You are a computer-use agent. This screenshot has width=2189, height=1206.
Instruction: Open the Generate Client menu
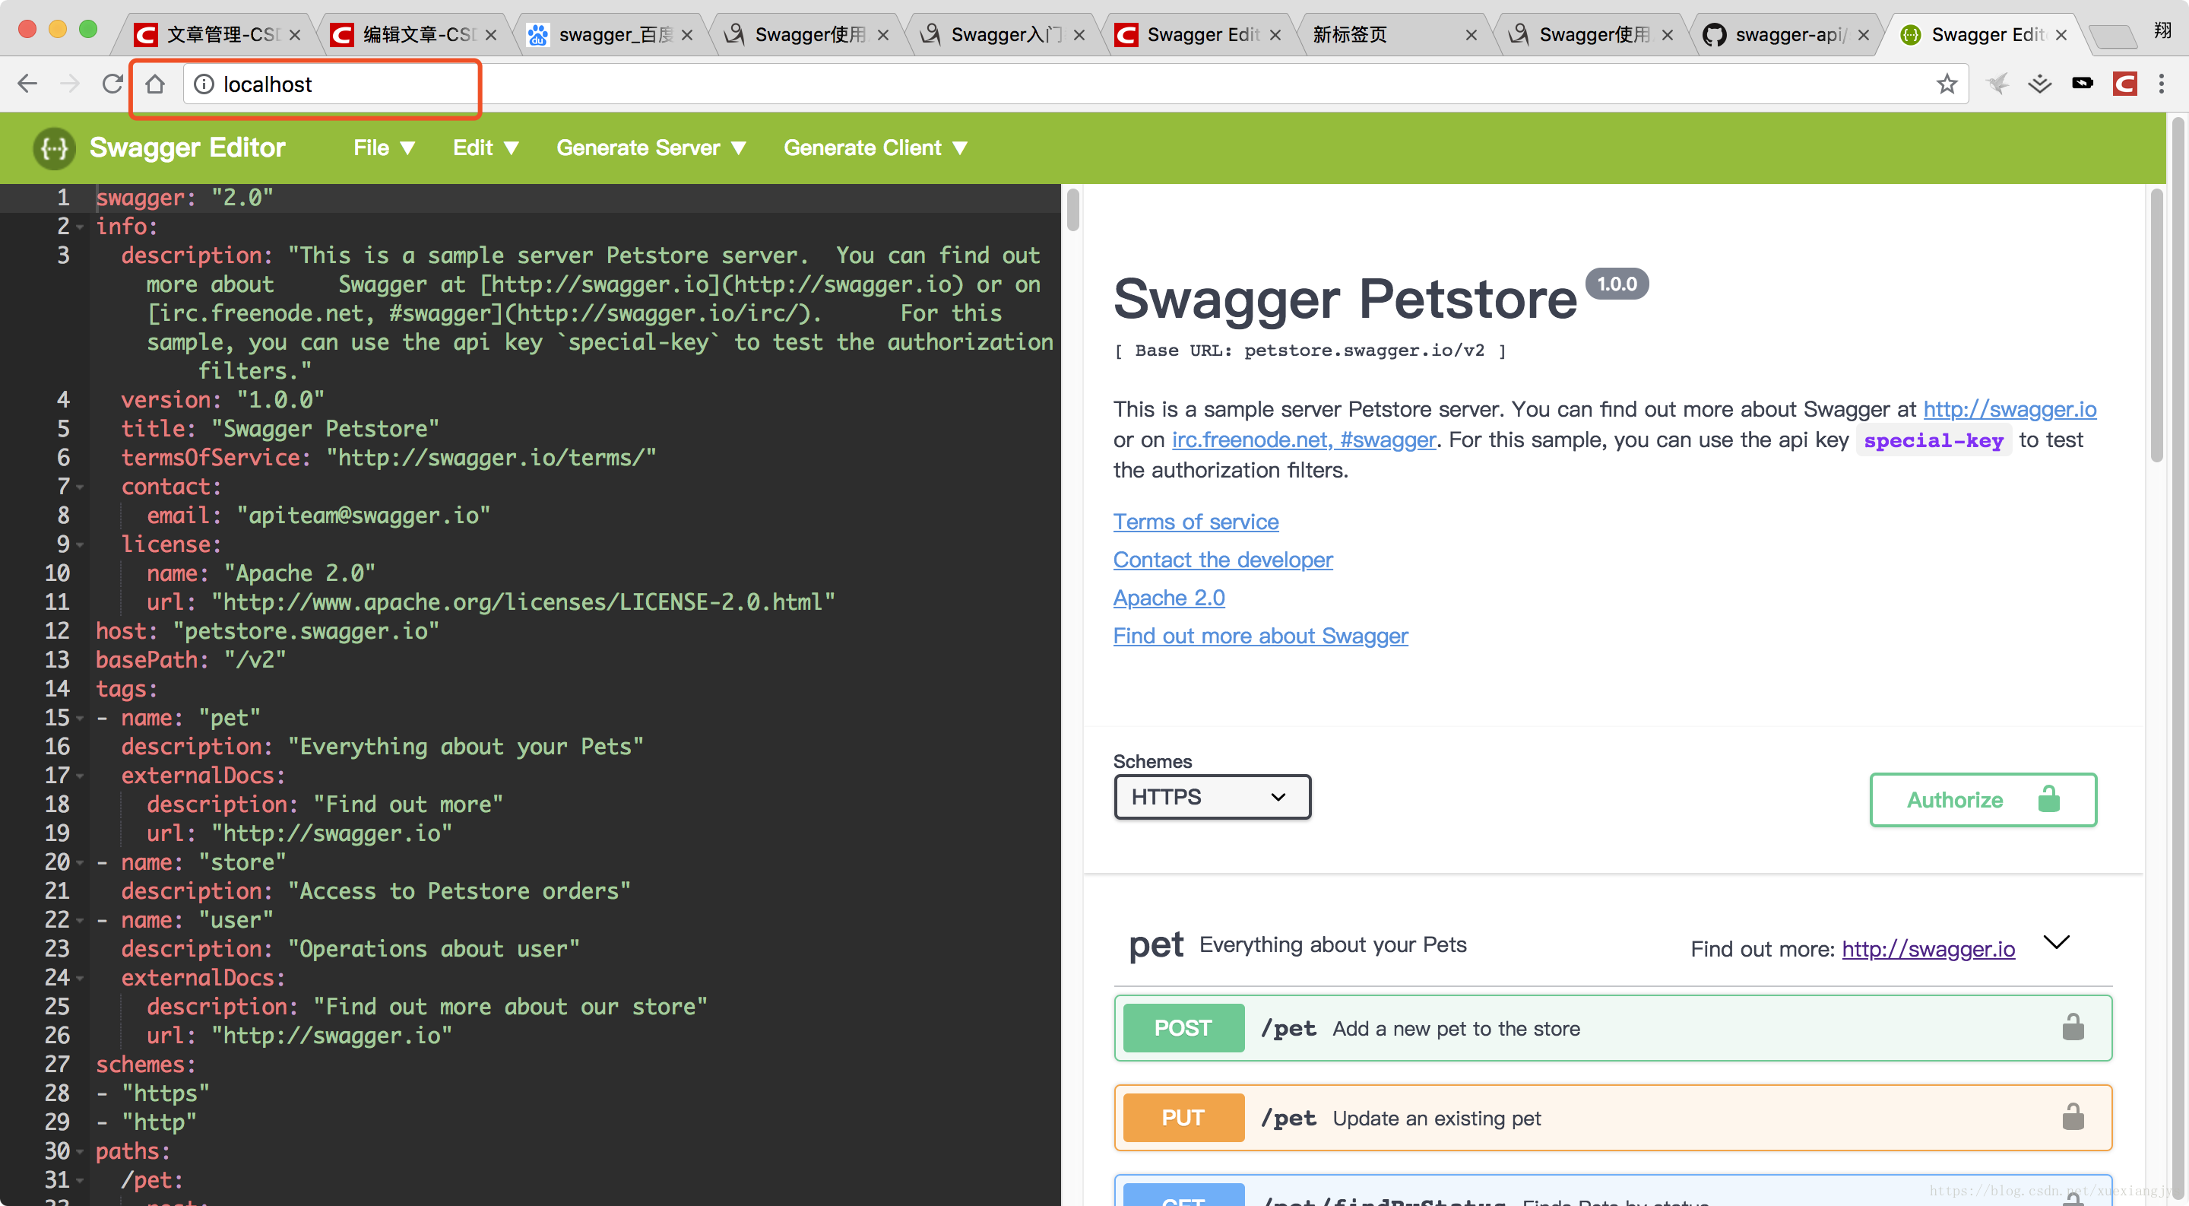876,148
